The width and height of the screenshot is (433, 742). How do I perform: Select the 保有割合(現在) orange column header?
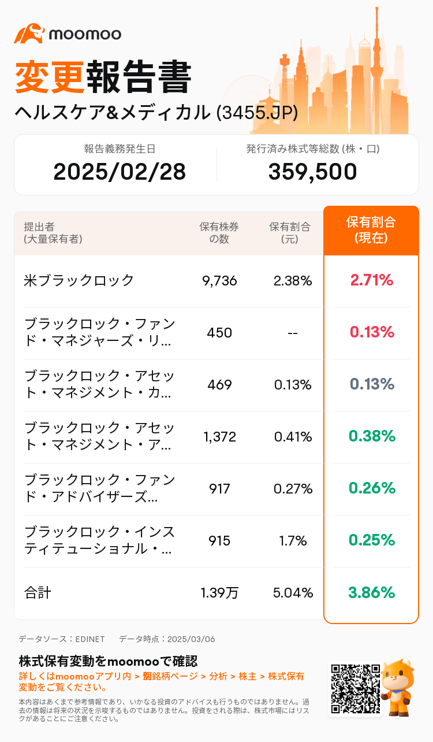[x=371, y=230]
